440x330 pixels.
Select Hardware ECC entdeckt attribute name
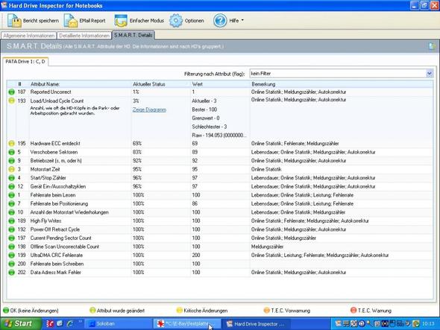click(55, 144)
